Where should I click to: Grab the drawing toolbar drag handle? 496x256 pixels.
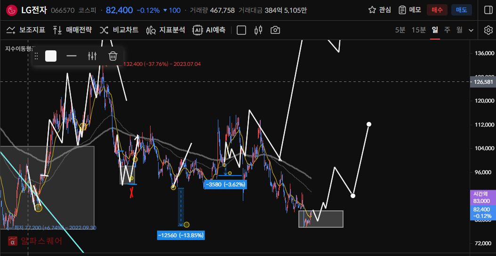[36, 56]
